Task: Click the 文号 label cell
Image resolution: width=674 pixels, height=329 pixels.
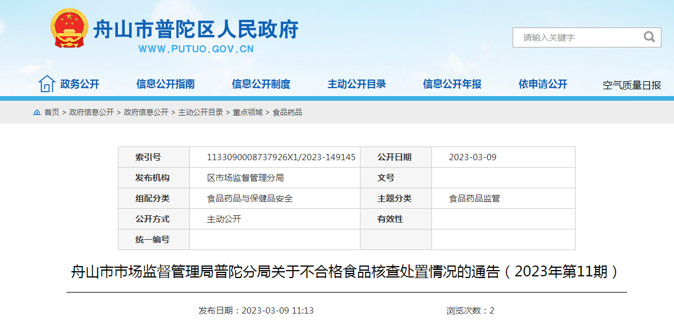Action: (x=396, y=177)
